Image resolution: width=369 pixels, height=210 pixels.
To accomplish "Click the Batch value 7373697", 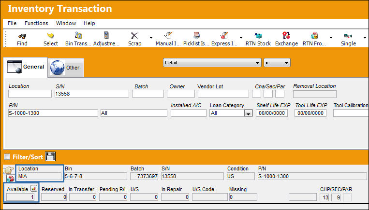I will [144, 176].
